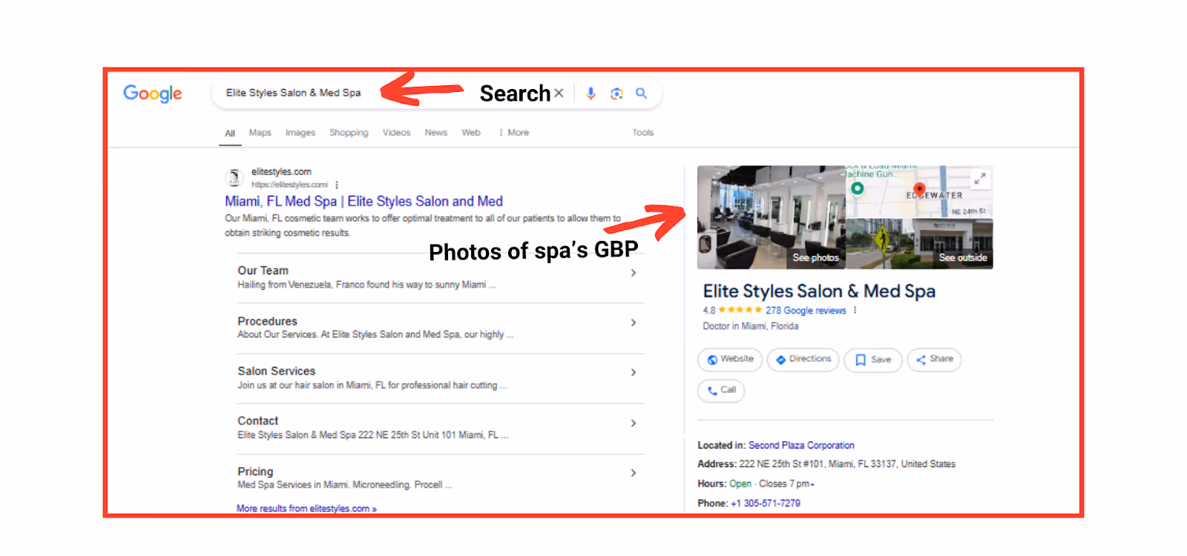The image size is (1187, 556).
Task: Open the Salon Services sitelink
Action: click(x=277, y=371)
